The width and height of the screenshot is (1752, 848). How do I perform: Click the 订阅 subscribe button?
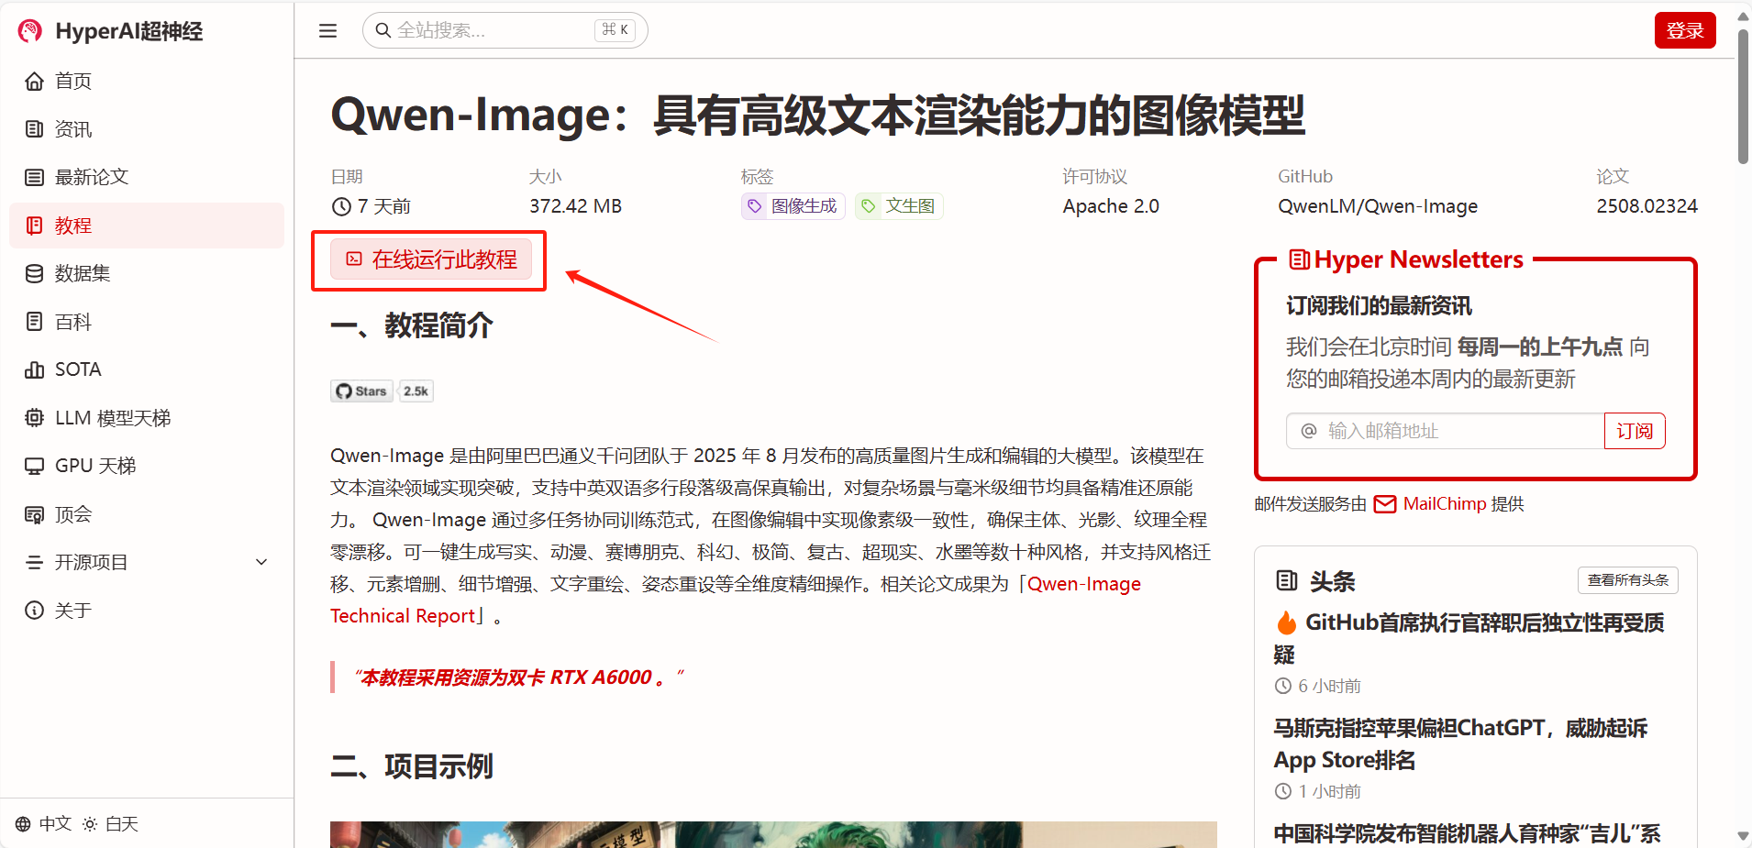coord(1634,431)
